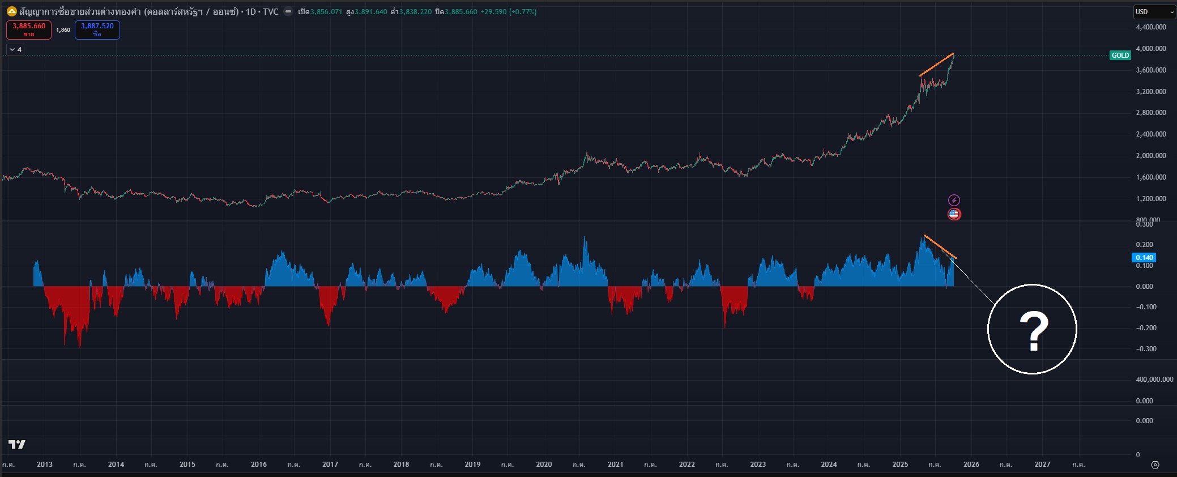Click the 0.200 indicator axis label
This screenshot has height=477, width=1177.
[1145, 245]
